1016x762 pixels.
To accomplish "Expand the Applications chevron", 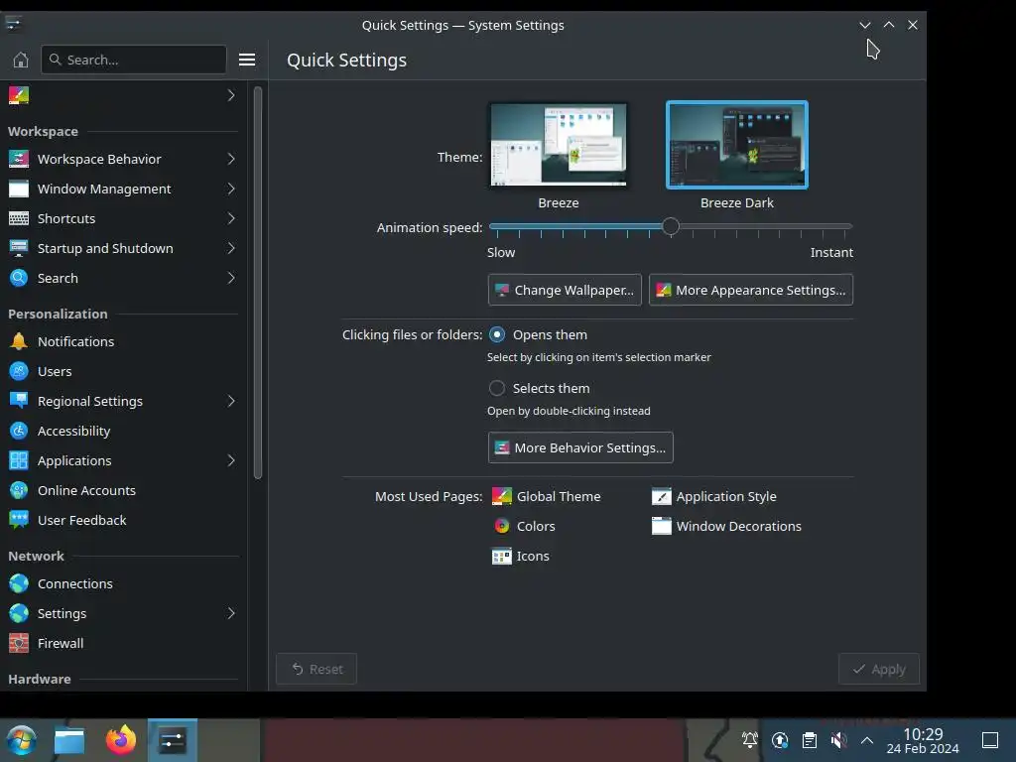I will tap(231, 460).
